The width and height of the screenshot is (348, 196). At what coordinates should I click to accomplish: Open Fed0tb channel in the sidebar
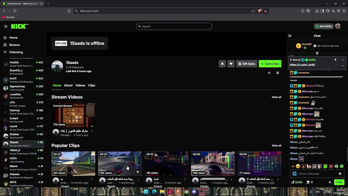23,64
